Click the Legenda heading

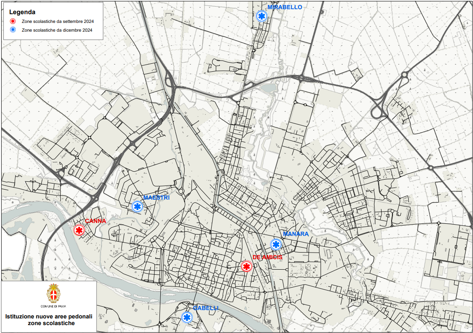(22, 12)
